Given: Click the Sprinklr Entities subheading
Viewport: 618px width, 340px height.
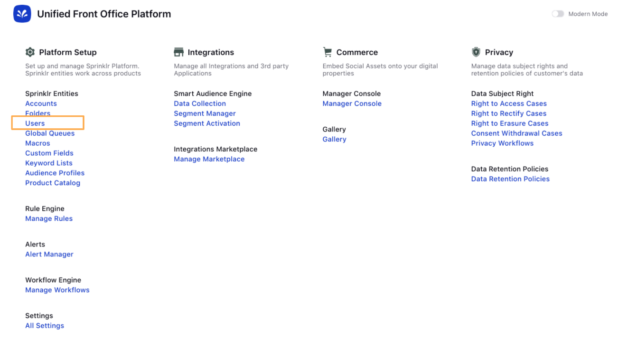Looking at the screenshot, I should (52, 94).
